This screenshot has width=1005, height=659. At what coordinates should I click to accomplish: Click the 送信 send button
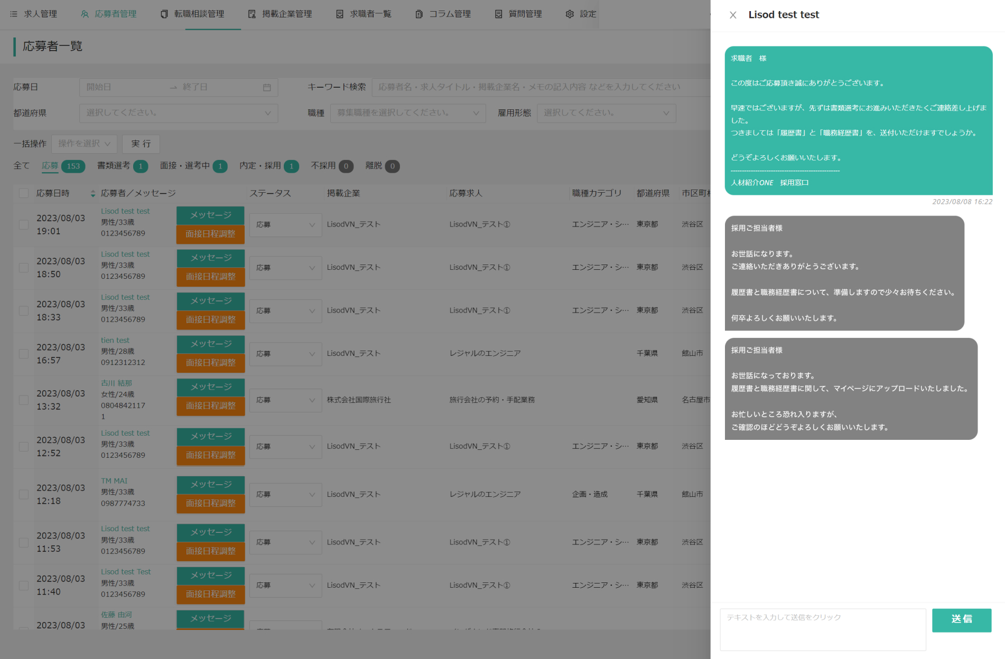(x=962, y=620)
